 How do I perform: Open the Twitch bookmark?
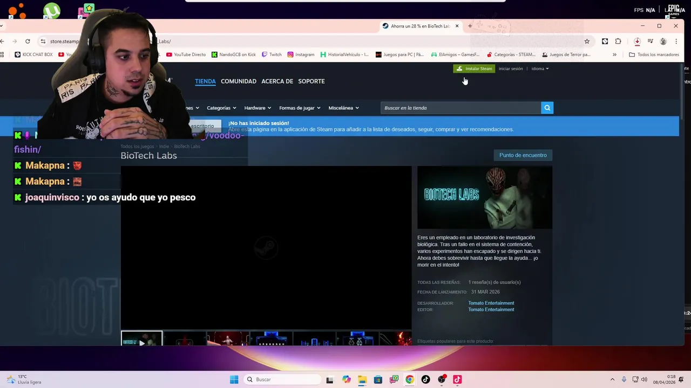click(x=272, y=54)
